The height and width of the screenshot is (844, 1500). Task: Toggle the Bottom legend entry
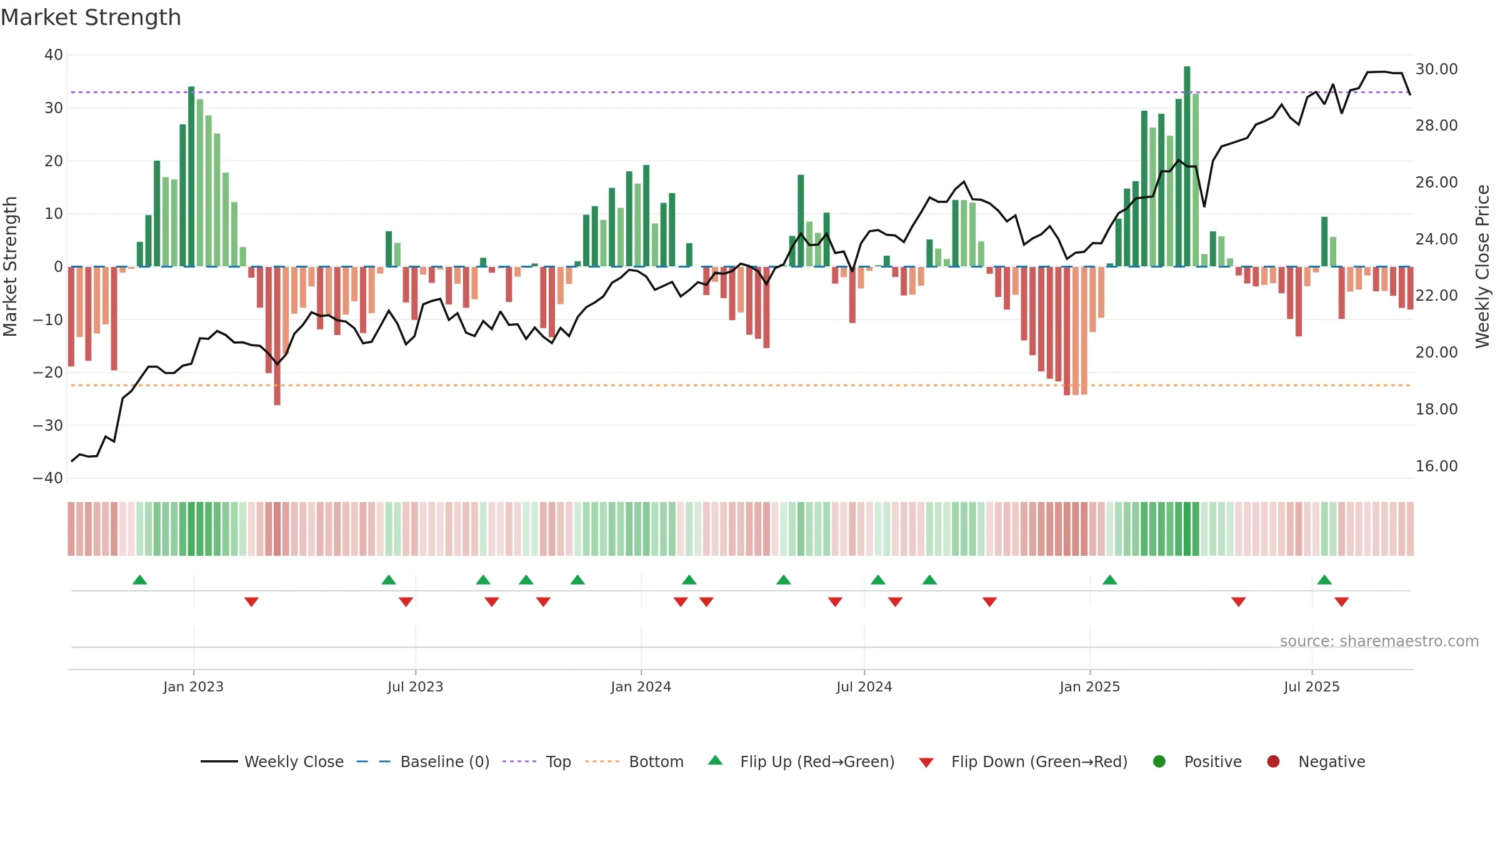click(x=634, y=761)
